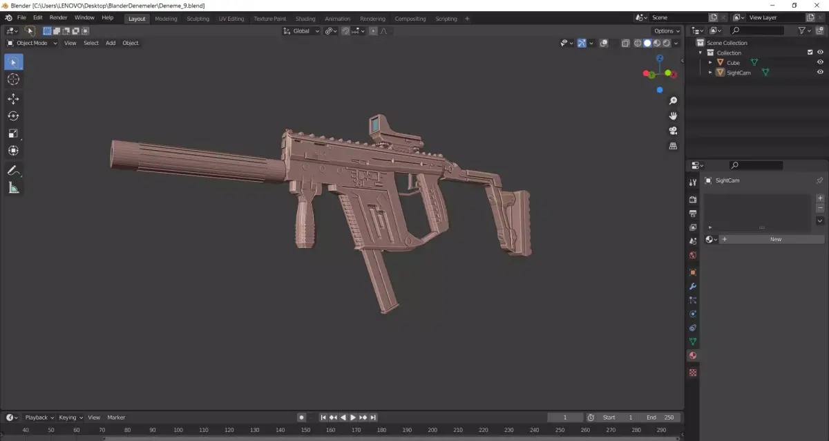
Task: Open the Render menu
Action: pyautogui.click(x=58, y=17)
